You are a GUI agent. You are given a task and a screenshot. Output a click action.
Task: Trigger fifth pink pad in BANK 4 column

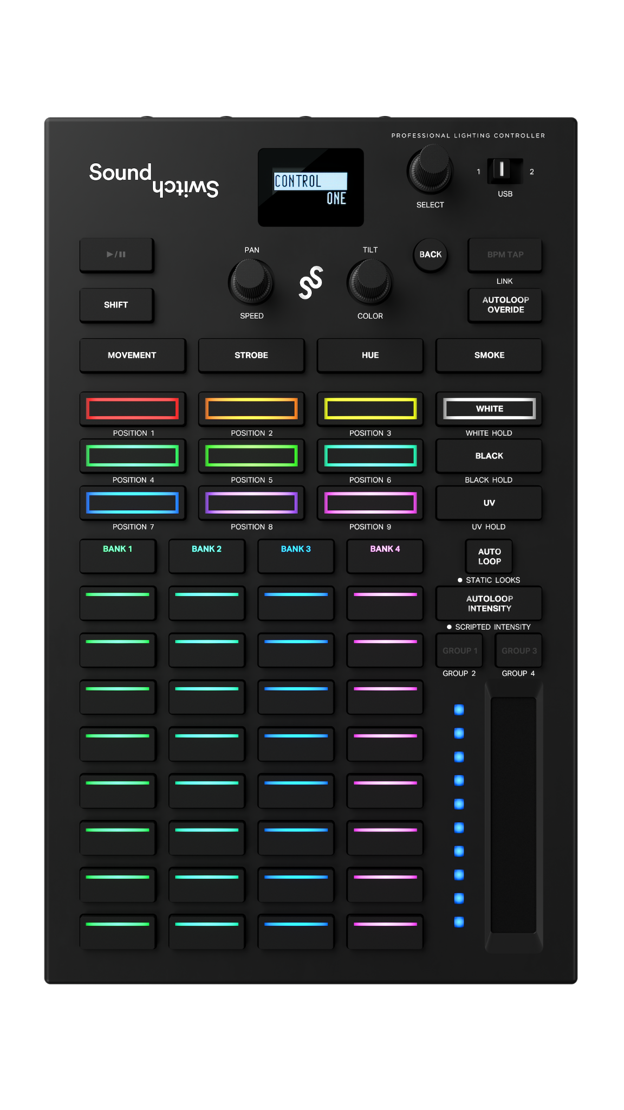[385, 792]
